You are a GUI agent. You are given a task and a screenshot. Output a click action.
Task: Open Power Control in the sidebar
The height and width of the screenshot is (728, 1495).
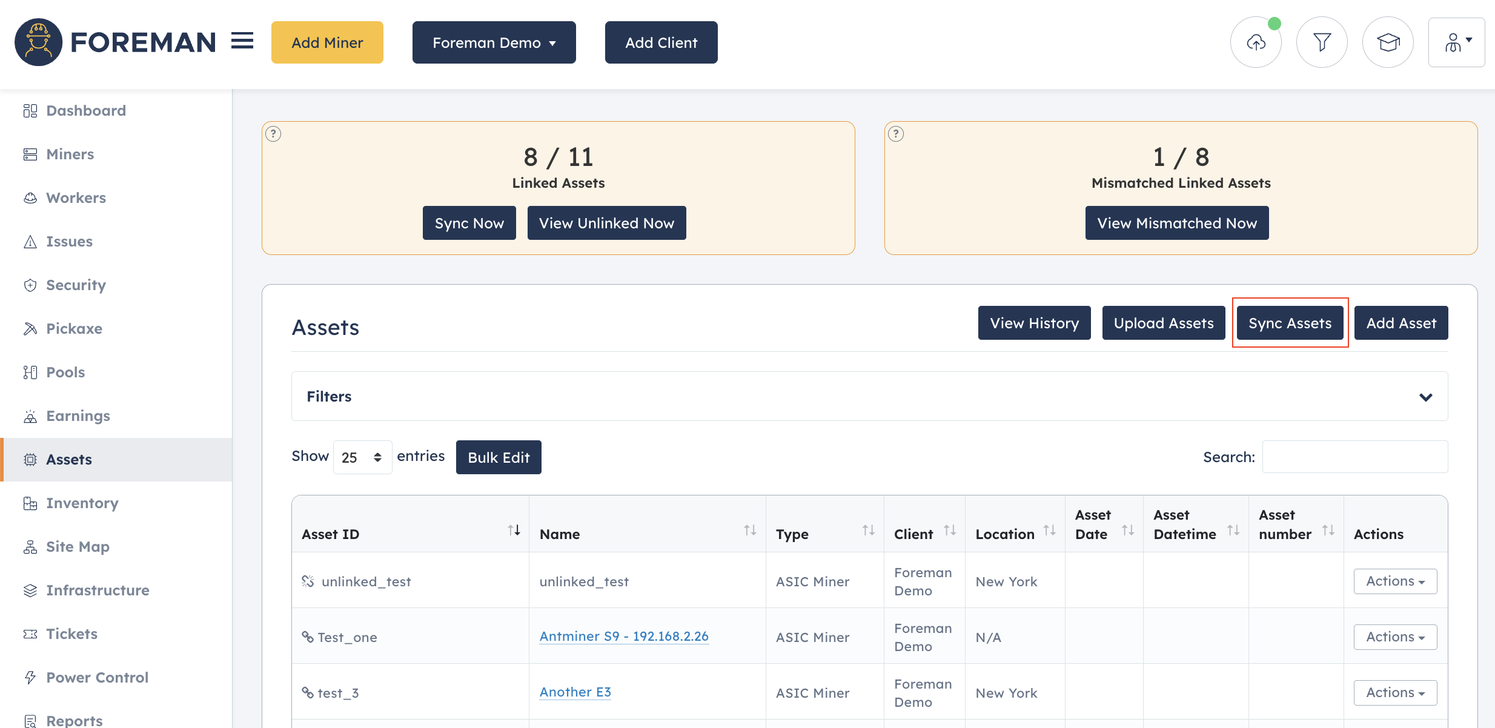point(116,678)
